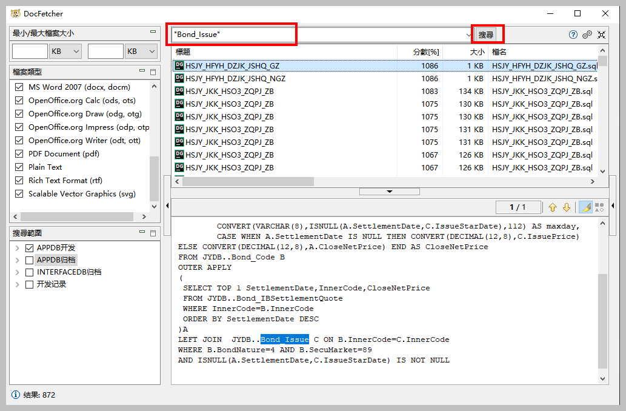
Task: Jump to previous occurrence with up arrow
Action: [x=553, y=207]
